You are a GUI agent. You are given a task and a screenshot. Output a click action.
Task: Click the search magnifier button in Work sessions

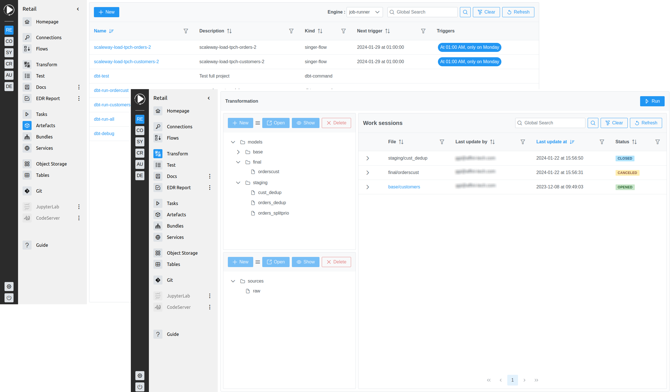pyautogui.click(x=593, y=123)
